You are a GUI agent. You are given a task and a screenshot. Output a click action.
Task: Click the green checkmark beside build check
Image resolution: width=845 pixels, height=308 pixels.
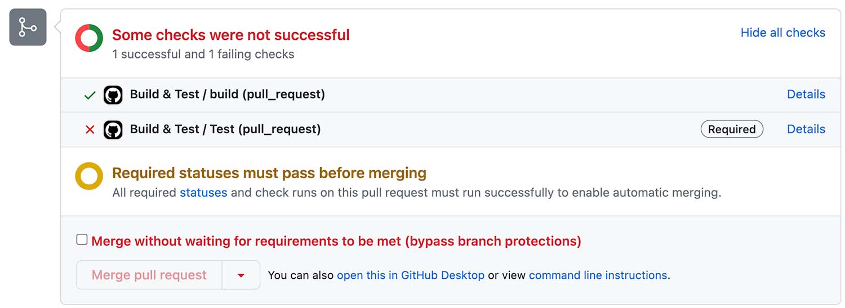(90, 96)
